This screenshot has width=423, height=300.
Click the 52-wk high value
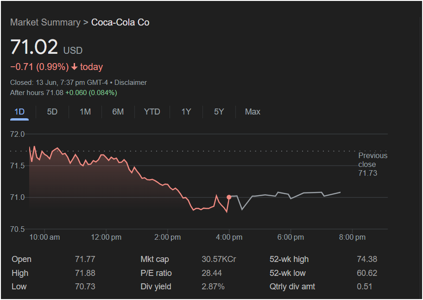[364, 259]
